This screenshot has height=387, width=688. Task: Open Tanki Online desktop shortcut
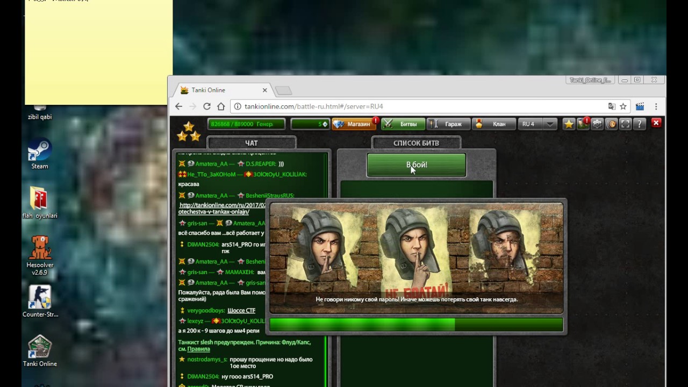40,351
